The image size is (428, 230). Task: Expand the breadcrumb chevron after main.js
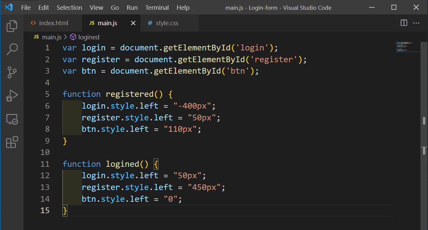[65, 37]
